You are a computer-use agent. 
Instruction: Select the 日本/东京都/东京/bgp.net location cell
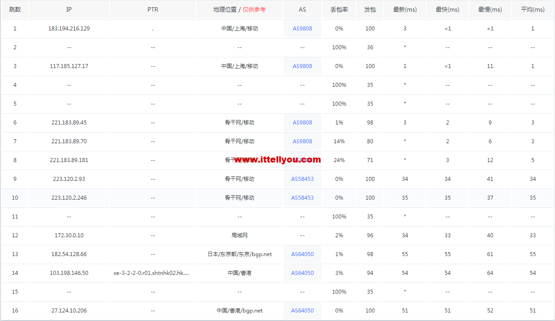pyautogui.click(x=239, y=254)
